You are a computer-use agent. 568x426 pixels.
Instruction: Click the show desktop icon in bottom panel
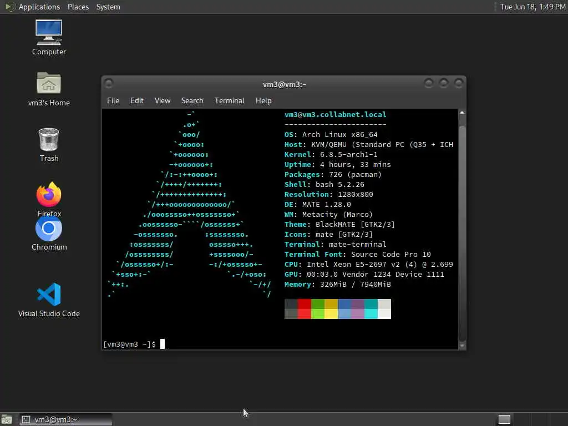[7, 419]
